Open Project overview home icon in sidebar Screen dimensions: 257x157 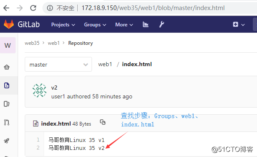(x=7, y=67)
